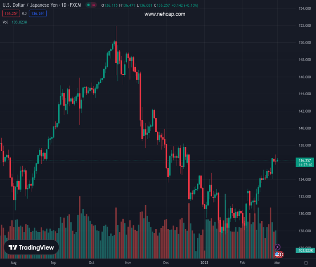
Task: Click the Dec label on time axis
Action: pyautogui.click(x=166, y=263)
